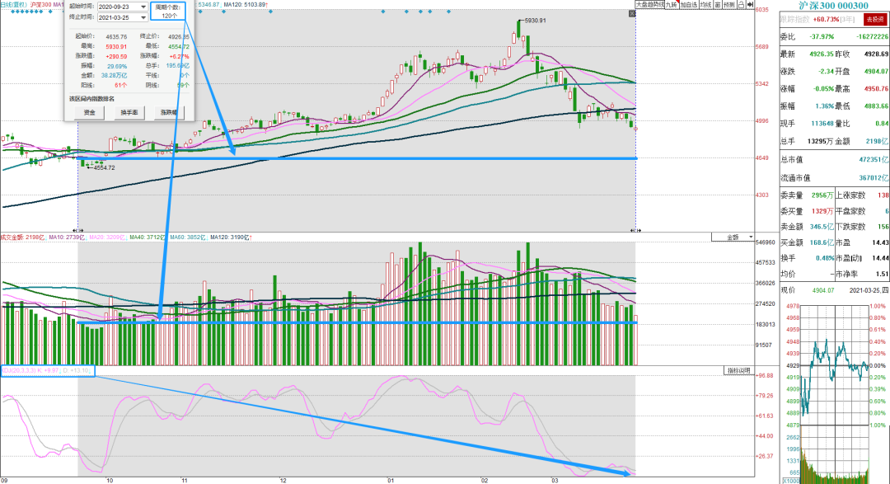This screenshot has width=890, height=484.
Task: Click the 6035 price axis label
Action: tap(761, 10)
